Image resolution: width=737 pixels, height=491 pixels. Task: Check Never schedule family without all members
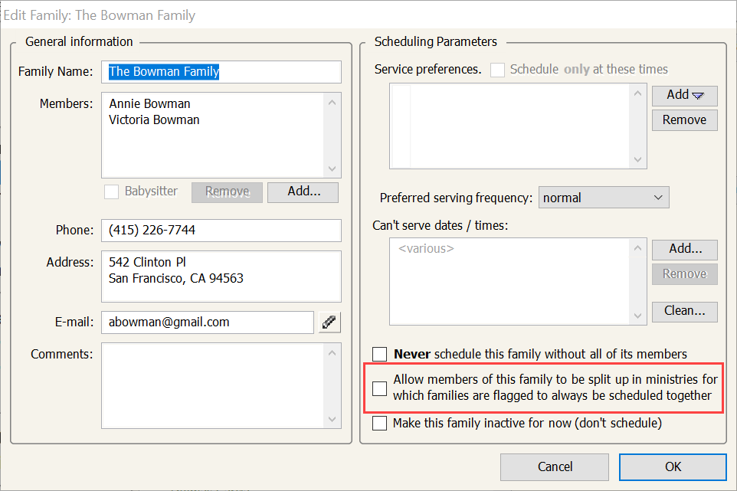pyautogui.click(x=380, y=354)
